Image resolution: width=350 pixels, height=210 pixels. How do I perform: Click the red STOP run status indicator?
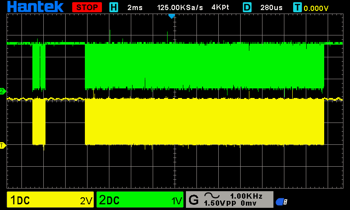click(x=87, y=7)
